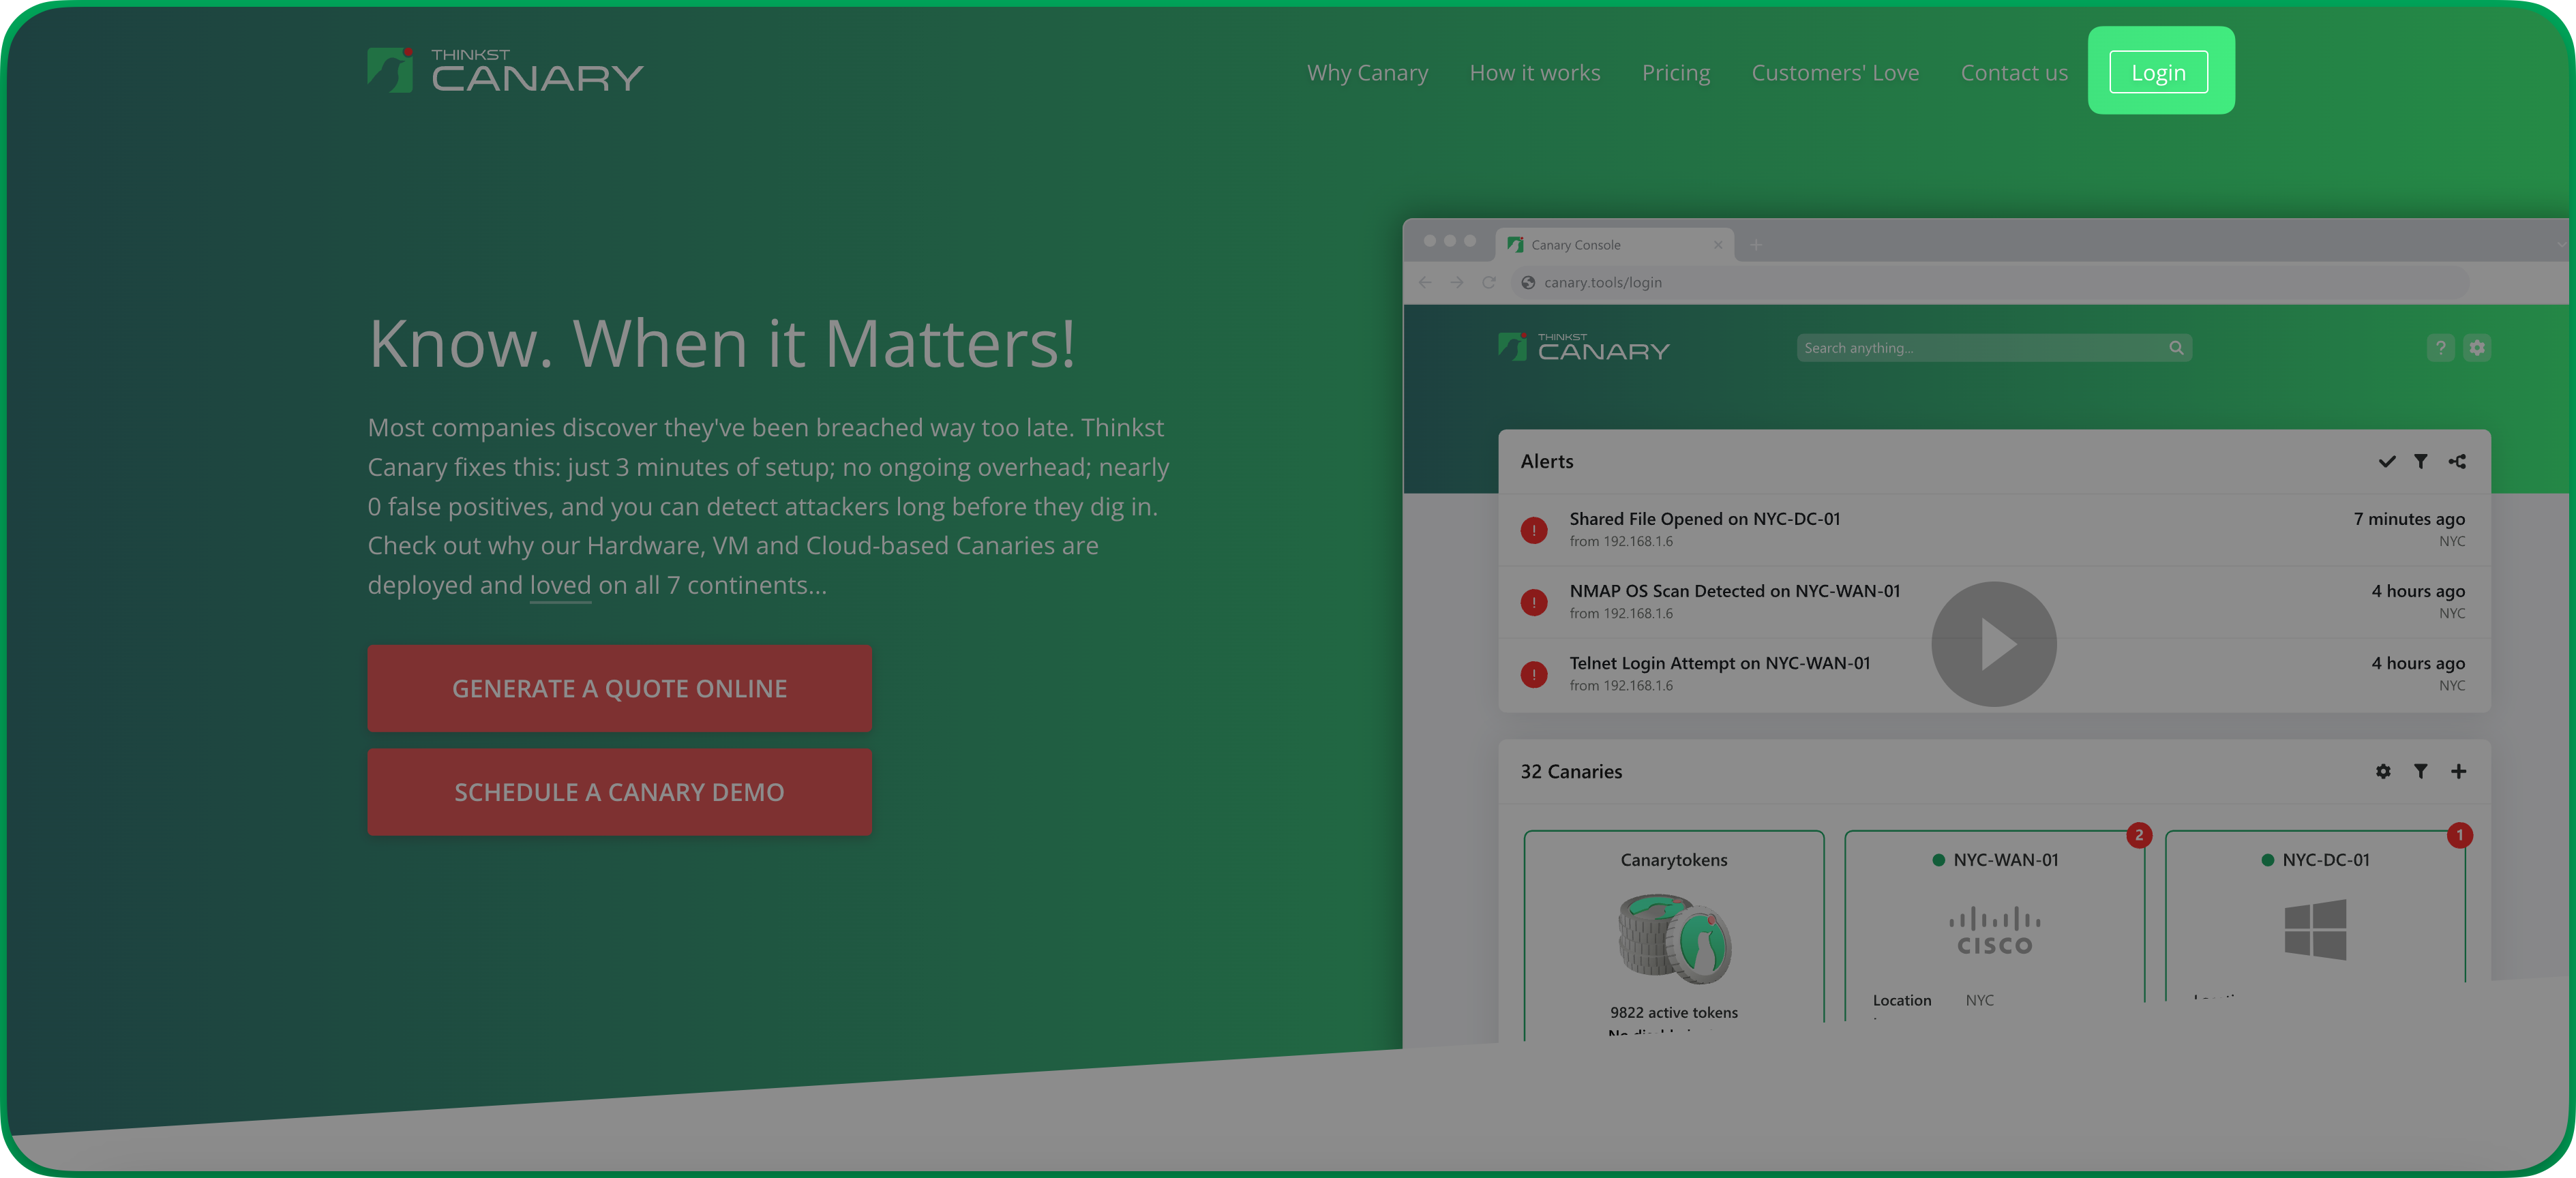Open Contact us page
The height and width of the screenshot is (1178, 2576).
click(2013, 73)
